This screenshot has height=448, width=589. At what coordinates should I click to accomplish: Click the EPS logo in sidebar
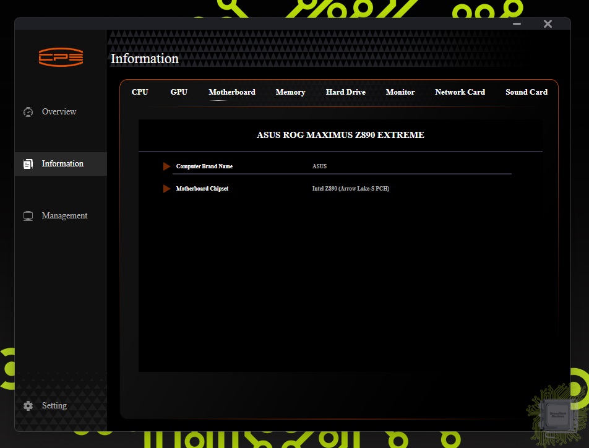[x=61, y=57]
